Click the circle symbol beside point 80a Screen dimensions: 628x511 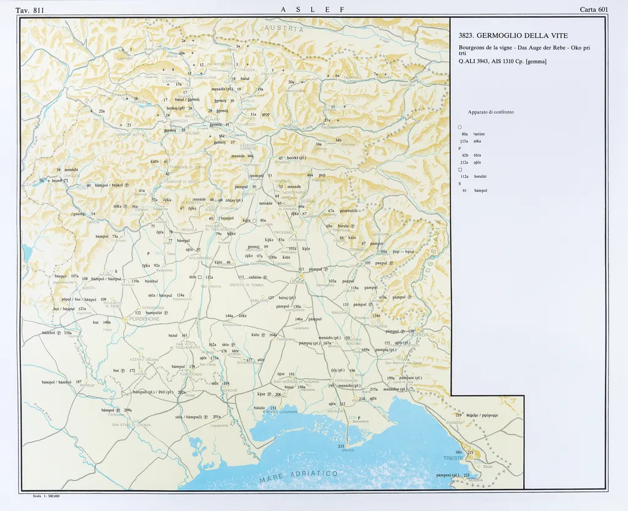(x=255, y=221)
